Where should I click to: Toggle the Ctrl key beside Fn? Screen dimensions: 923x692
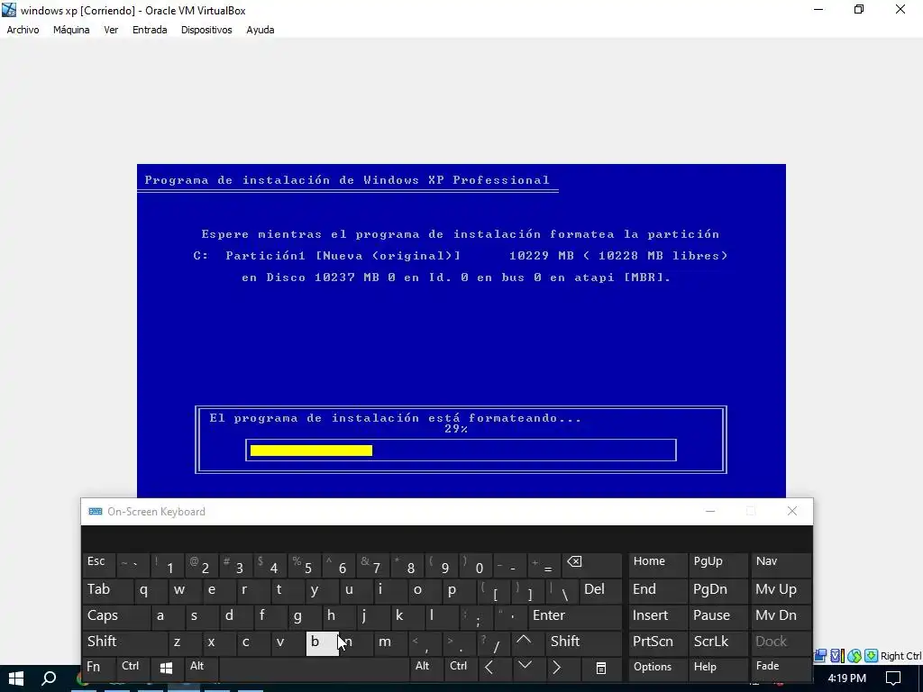tap(133, 668)
